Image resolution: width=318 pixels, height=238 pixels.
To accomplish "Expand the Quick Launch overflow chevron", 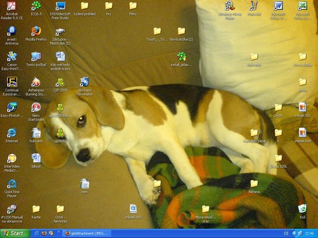I will point(58,232).
